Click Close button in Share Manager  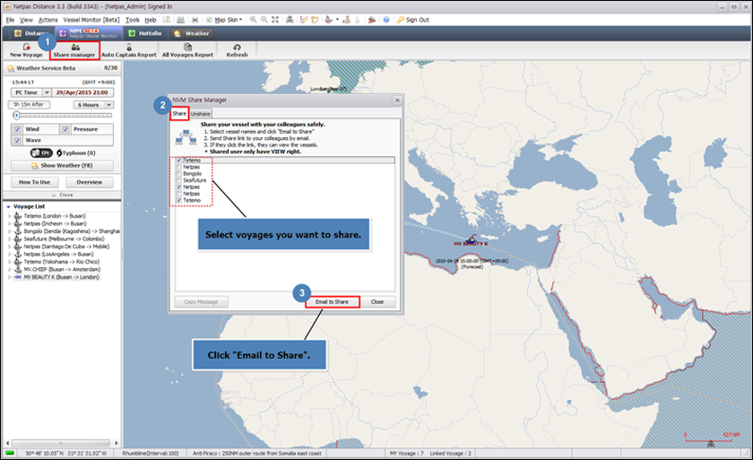click(377, 301)
